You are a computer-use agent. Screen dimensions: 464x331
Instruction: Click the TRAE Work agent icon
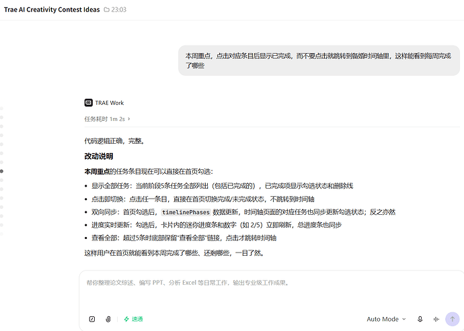pos(88,103)
